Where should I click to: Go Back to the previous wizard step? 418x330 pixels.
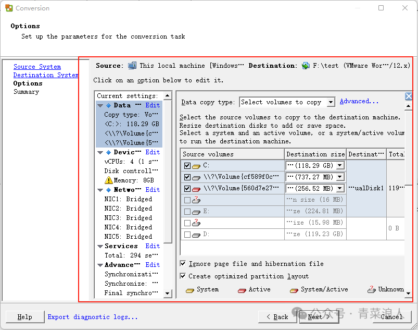coord(277,317)
